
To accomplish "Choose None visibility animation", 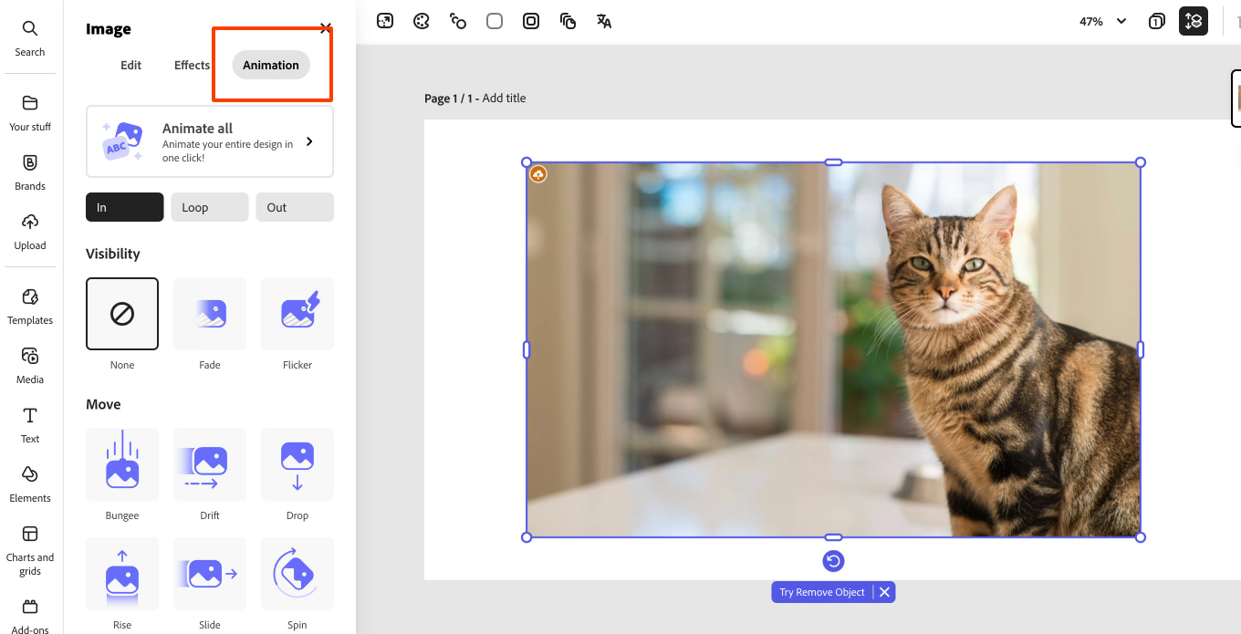I will tap(122, 314).
